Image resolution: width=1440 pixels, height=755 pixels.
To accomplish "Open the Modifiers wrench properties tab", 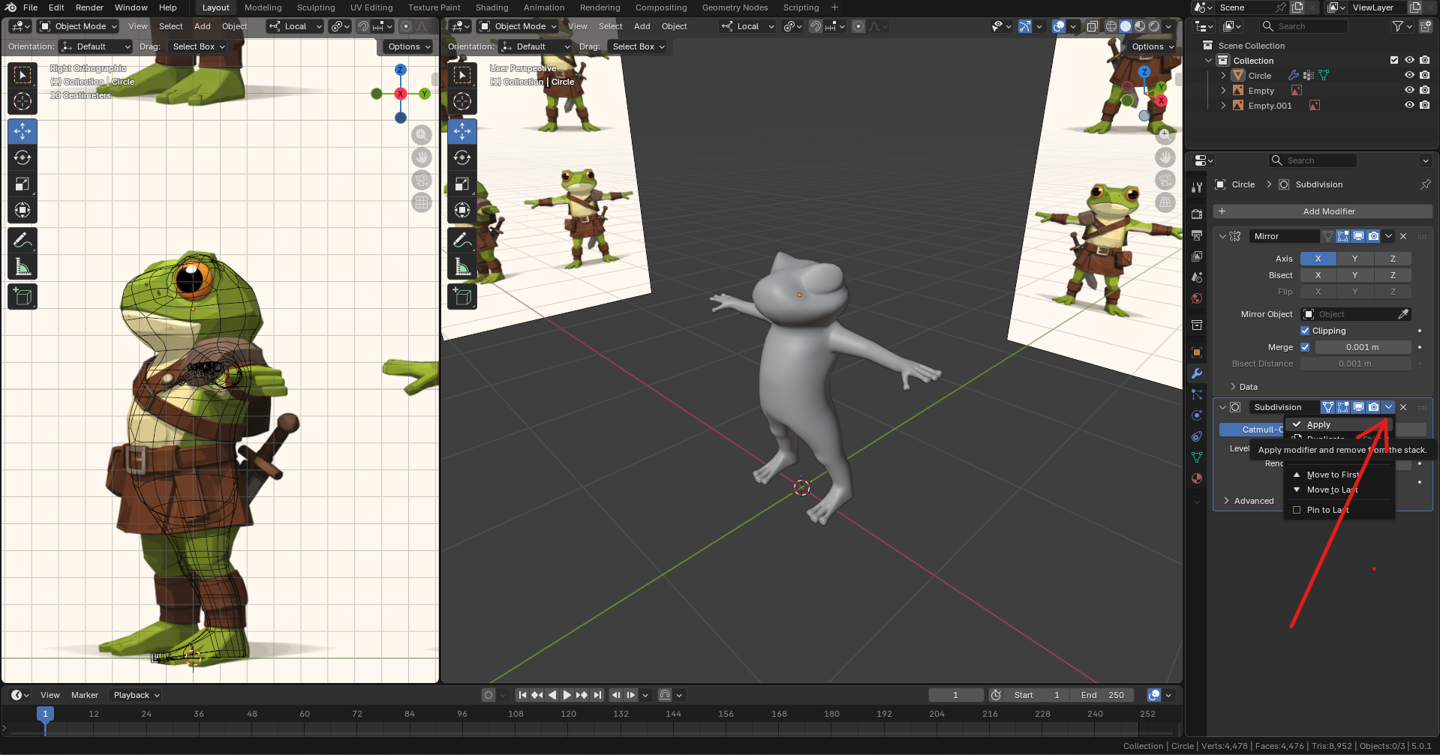I will click(x=1197, y=373).
